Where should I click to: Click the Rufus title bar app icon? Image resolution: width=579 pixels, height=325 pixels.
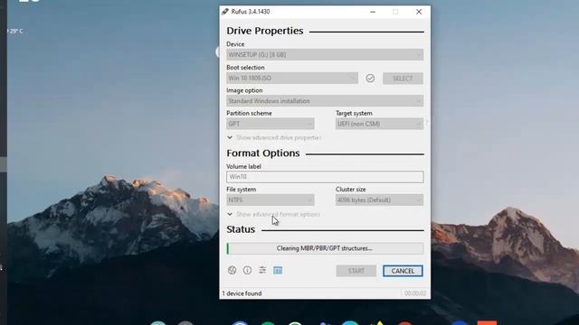(225, 12)
